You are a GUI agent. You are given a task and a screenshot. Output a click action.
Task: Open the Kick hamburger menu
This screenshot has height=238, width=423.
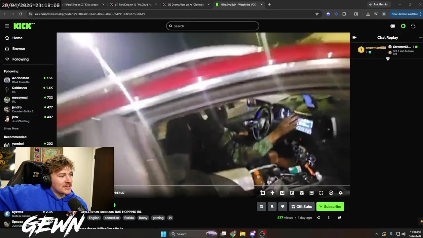pos(7,26)
